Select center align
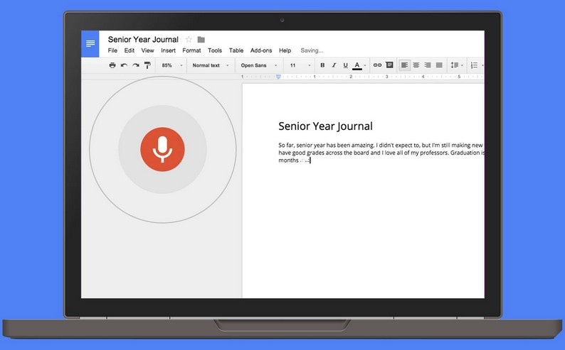 416,65
